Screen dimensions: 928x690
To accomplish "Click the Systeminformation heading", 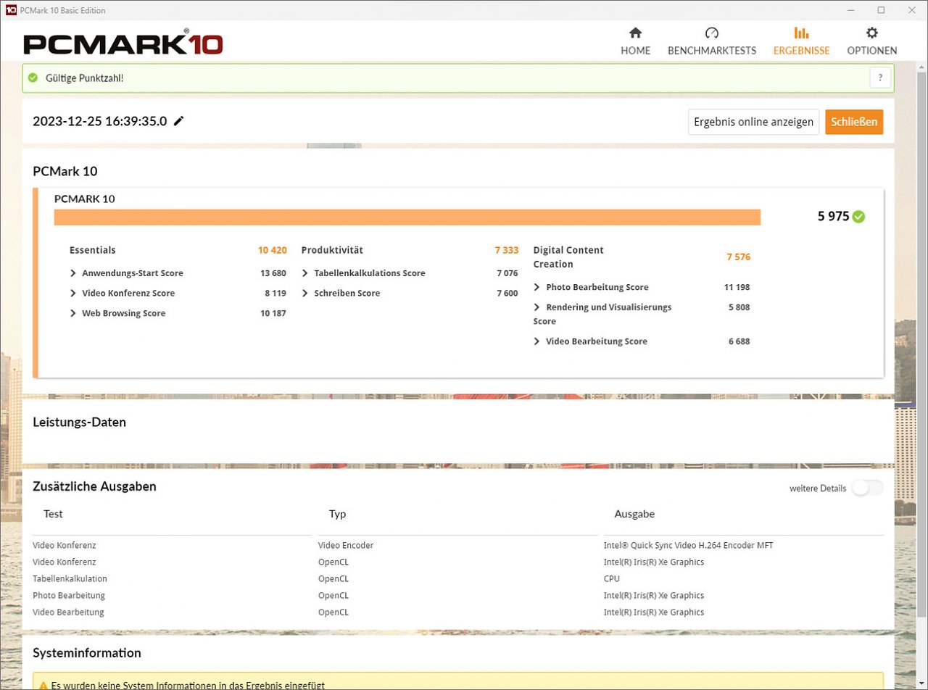I will (x=87, y=653).
